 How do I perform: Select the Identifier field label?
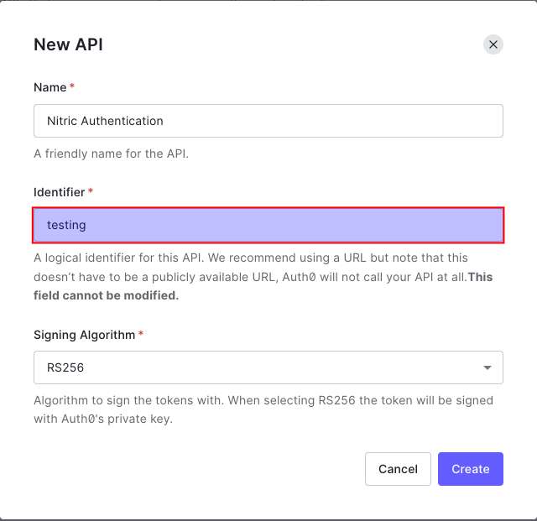[x=59, y=192]
